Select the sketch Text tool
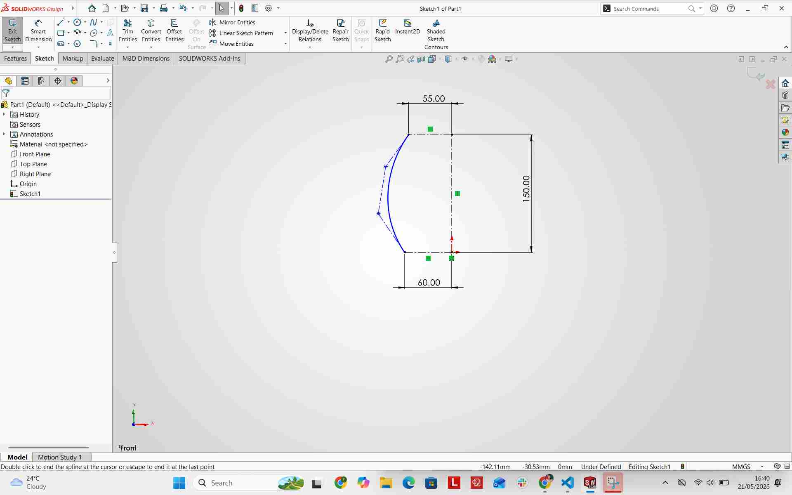The height and width of the screenshot is (495, 792). (110, 33)
